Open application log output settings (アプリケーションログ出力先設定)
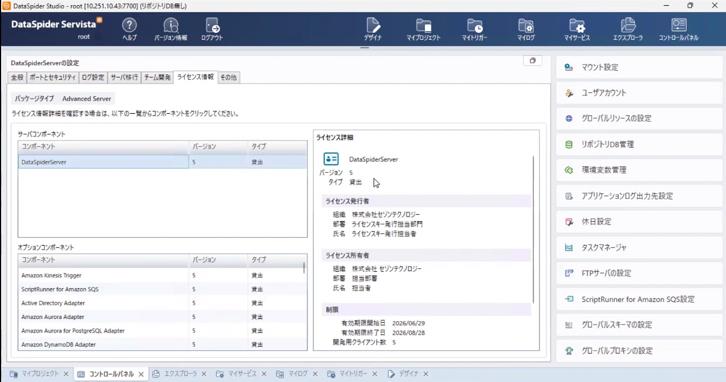The width and height of the screenshot is (726, 382). click(x=640, y=196)
